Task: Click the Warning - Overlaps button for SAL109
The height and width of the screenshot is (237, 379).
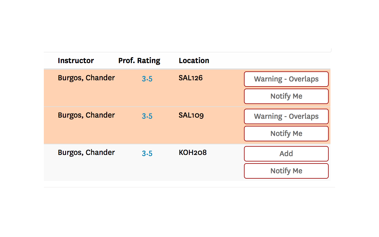Action: (x=286, y=116)
